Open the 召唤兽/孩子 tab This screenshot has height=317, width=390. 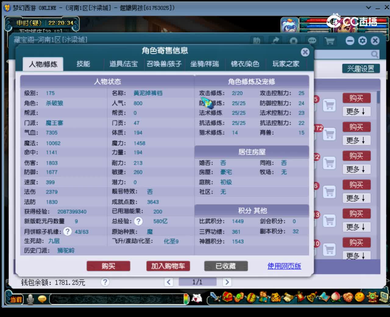tap(164, 64)
